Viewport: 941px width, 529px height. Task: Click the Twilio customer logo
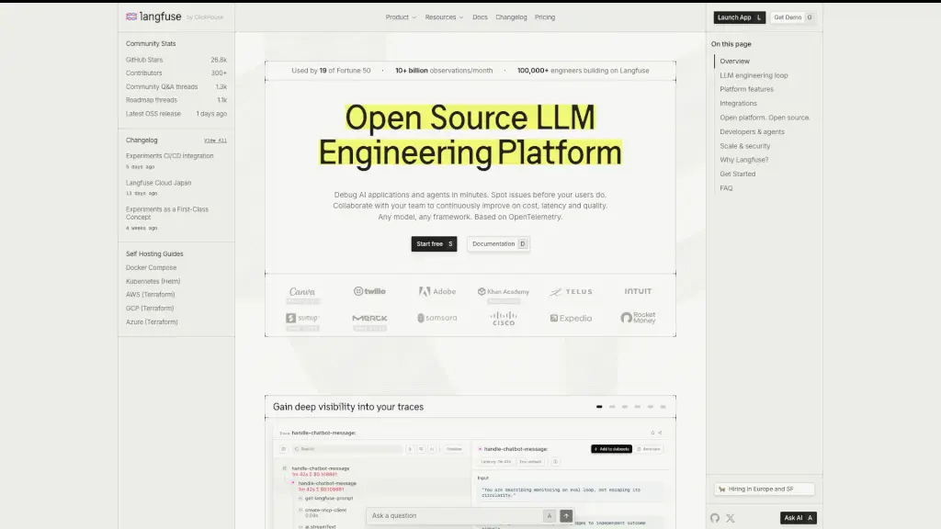tap(369, 291)
